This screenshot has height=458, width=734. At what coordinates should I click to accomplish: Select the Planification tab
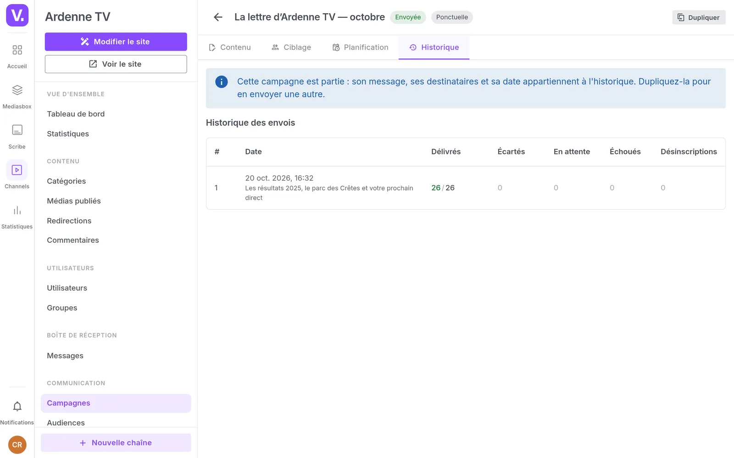361,47
